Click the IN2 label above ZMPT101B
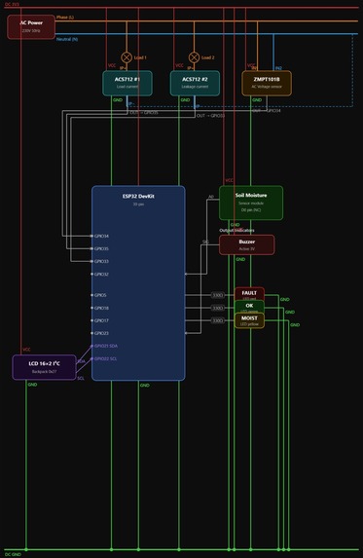Viewport: 363px width, 558px height. click(278, 68)
